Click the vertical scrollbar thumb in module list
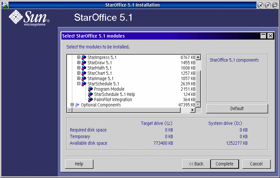Screen dimensions: 280x178 pyautogui.click(x=198, y=86)
